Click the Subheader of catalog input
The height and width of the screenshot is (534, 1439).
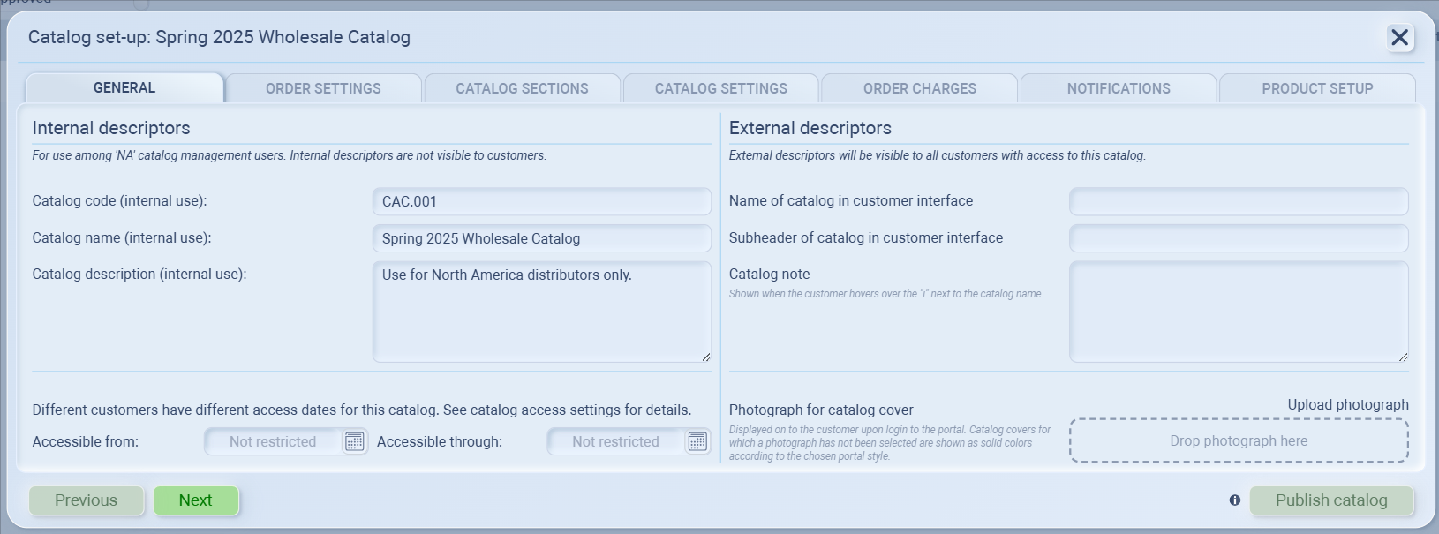pos(1238,238)
